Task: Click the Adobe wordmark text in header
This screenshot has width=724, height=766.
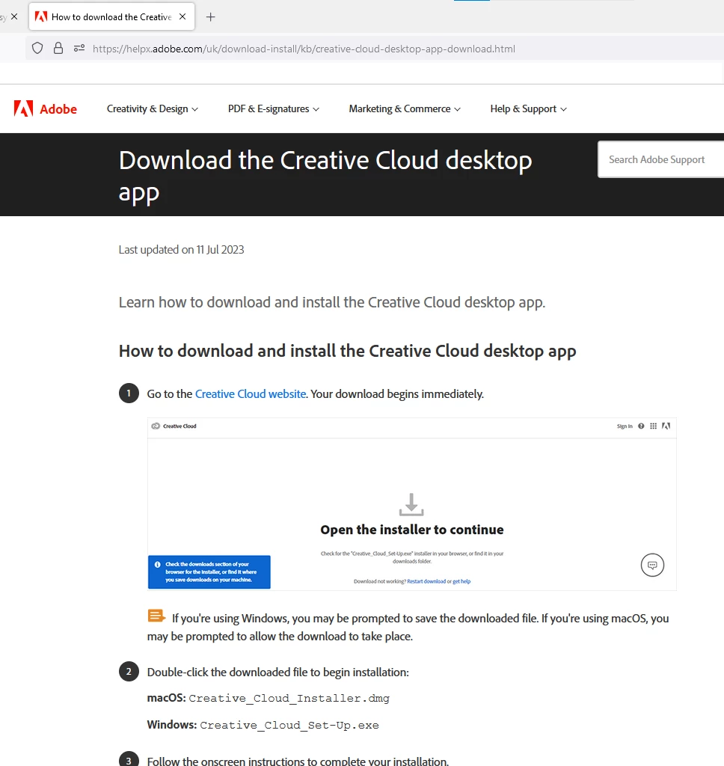Action: 58,109
